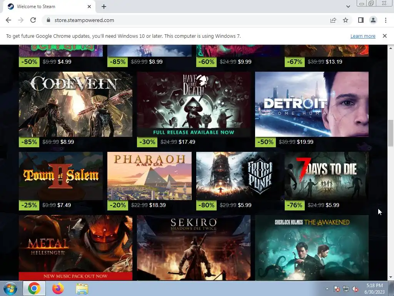Click the -60% badge with $9.99 price
The width and height of the screenshot is (394, 296).
tap(206, 62)
